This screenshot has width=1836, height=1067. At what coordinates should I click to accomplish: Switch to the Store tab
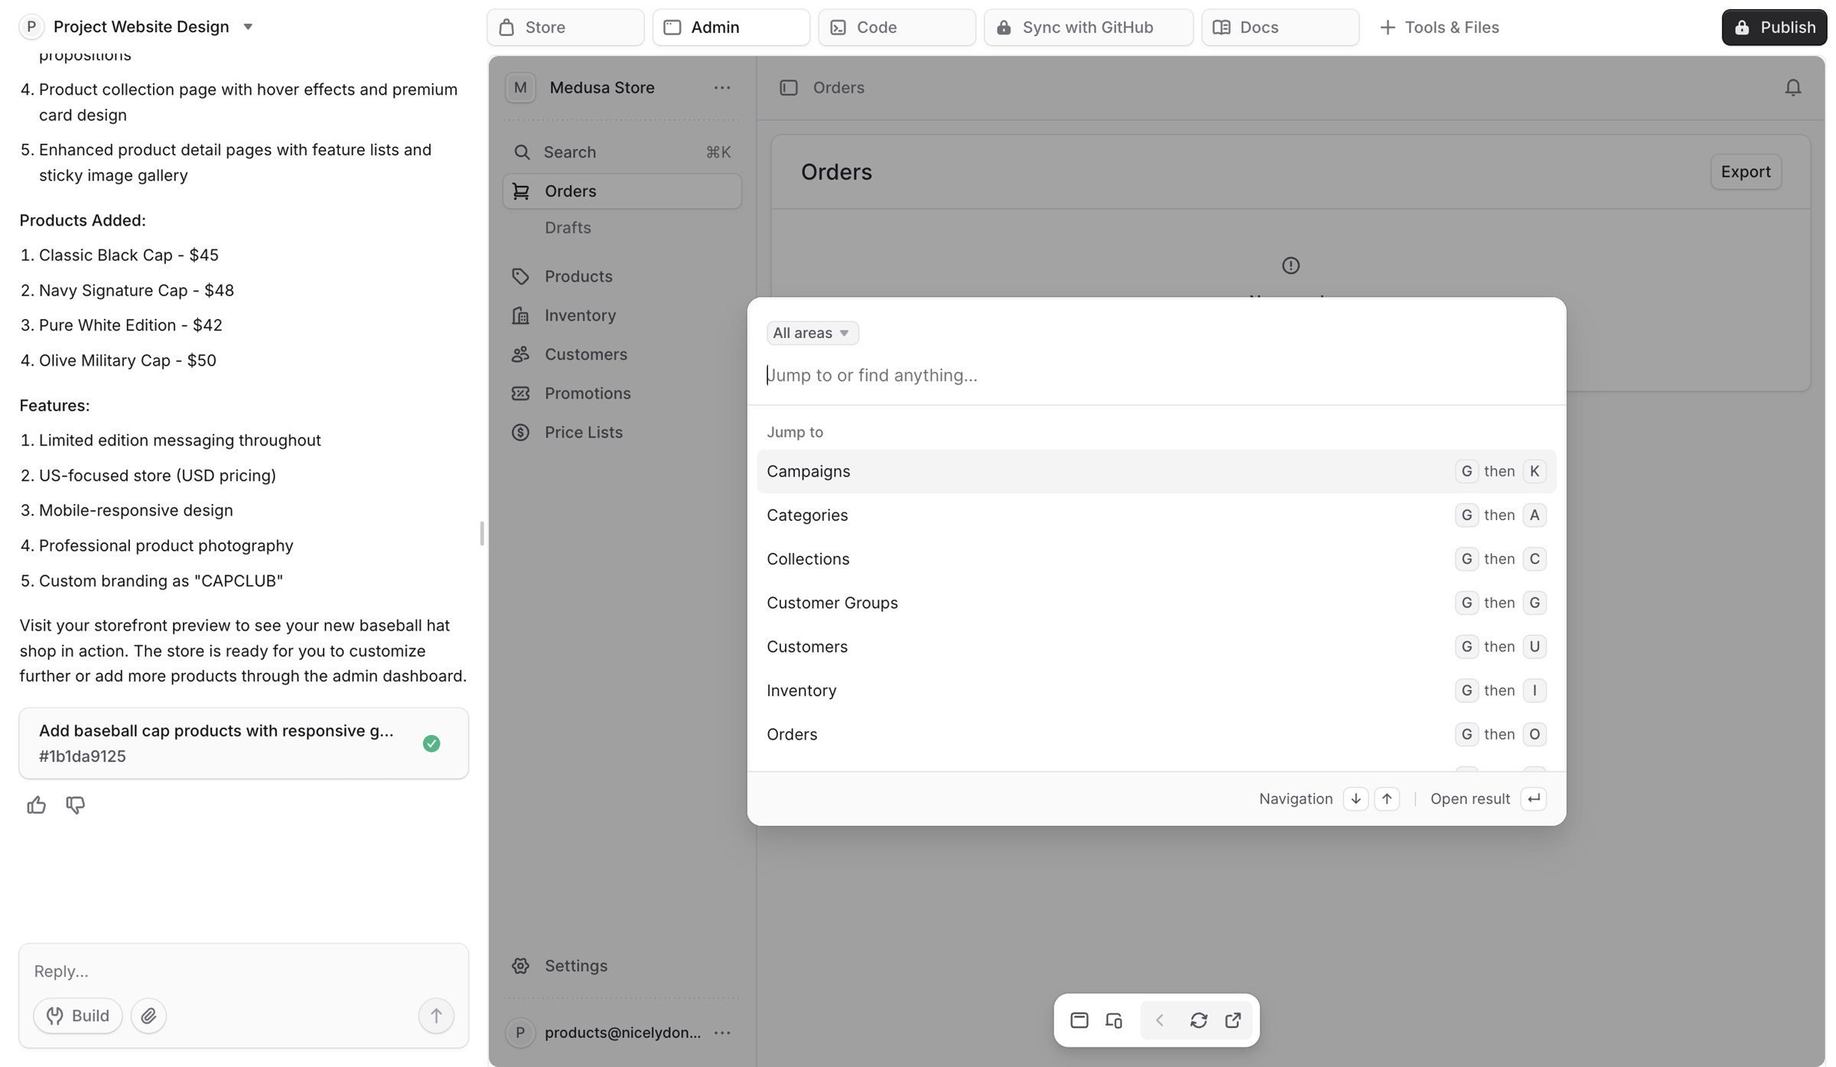[x=565, y=27]
